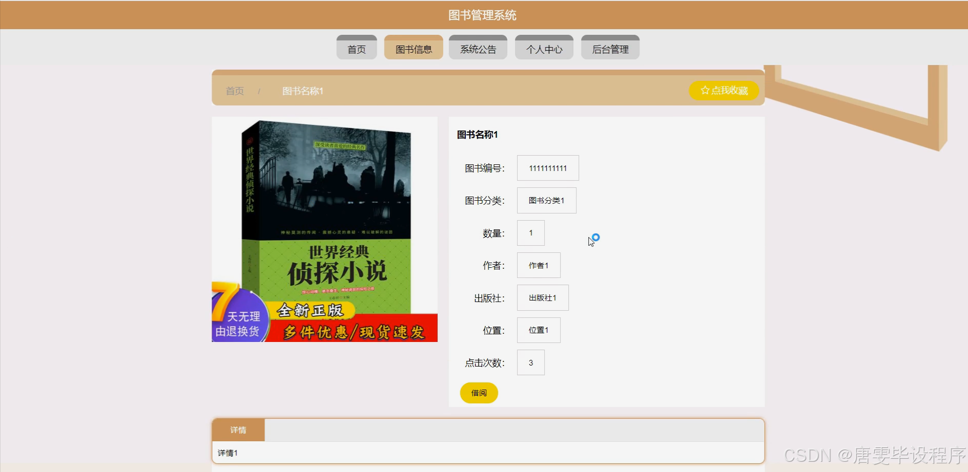Click the 出版社: label
968x472 pixels.
(x=489, y=298)
